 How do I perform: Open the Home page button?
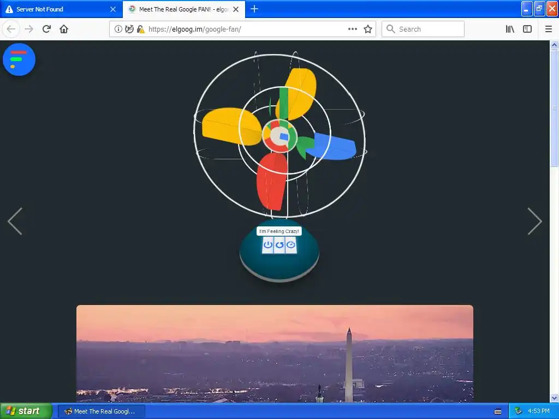(64, 29)
